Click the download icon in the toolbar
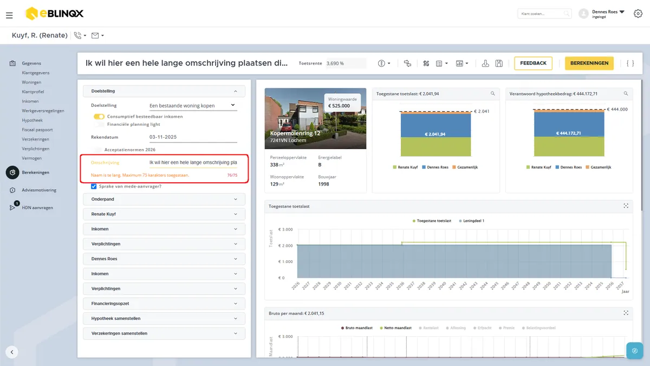This screenshot has width=650, height=366. 485,63
